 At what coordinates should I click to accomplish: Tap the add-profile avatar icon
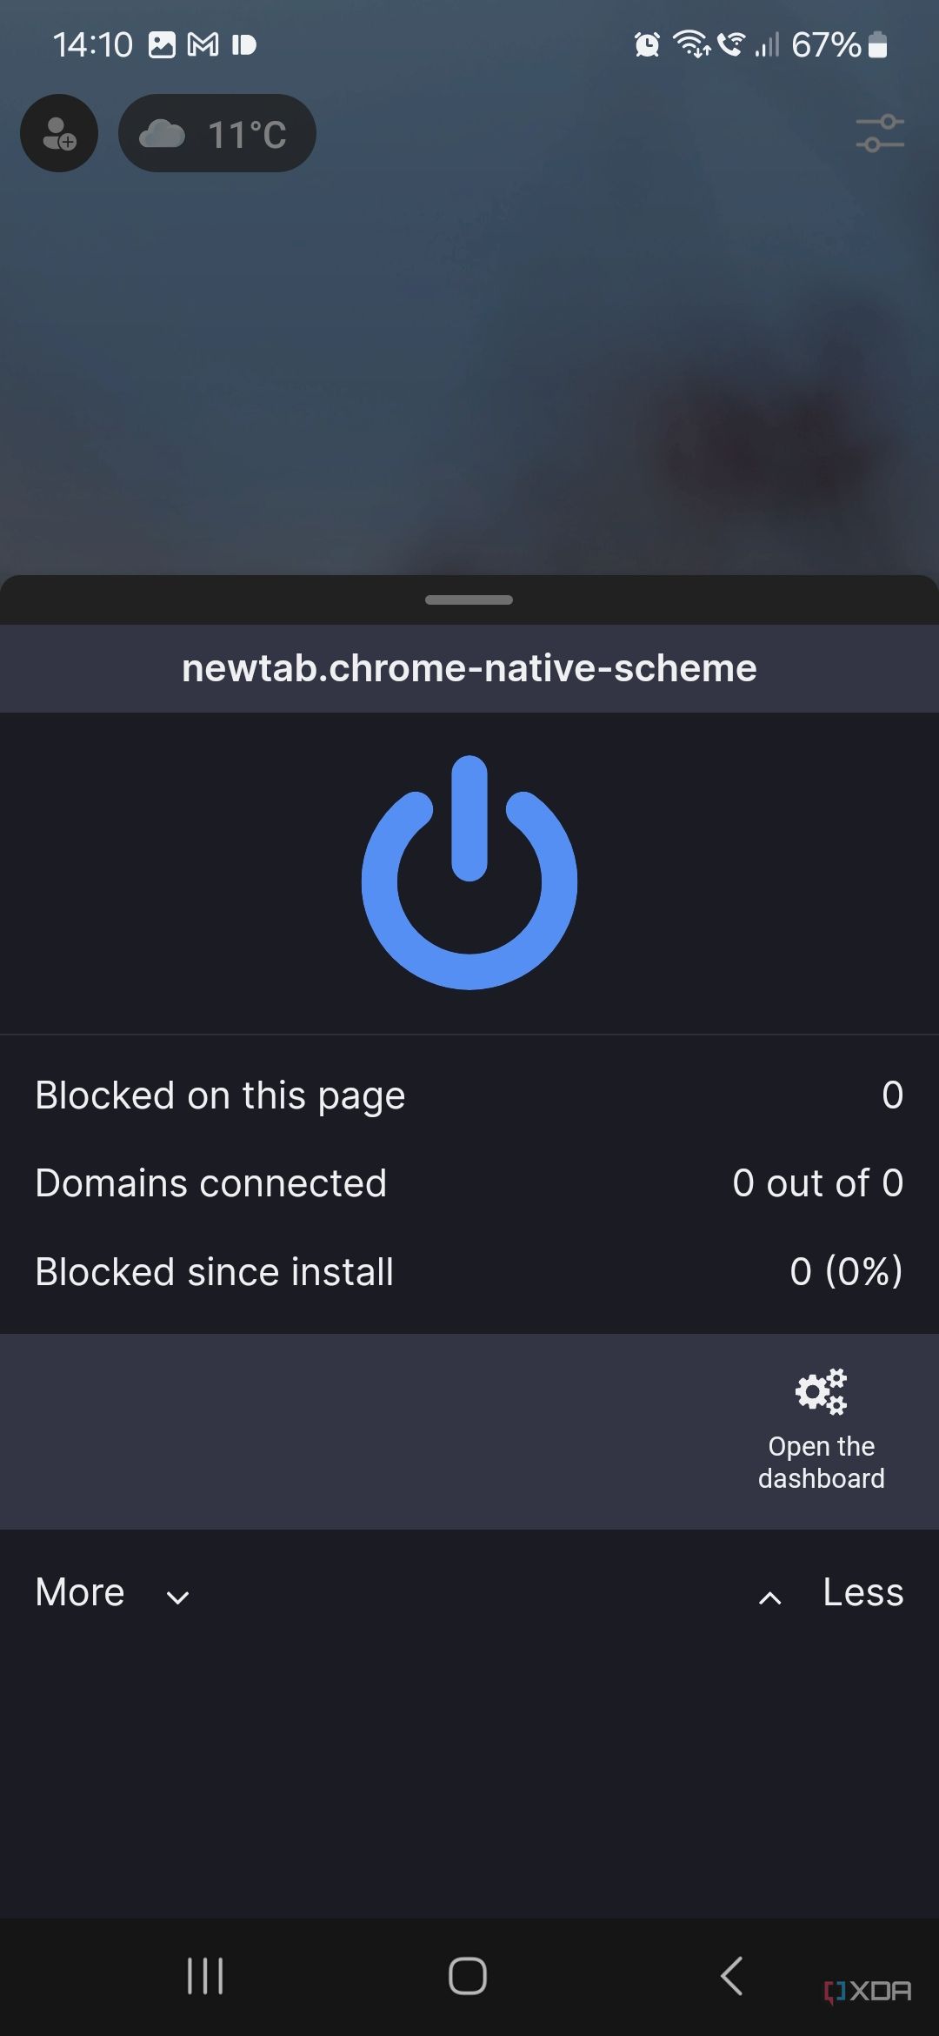point(58,132)
